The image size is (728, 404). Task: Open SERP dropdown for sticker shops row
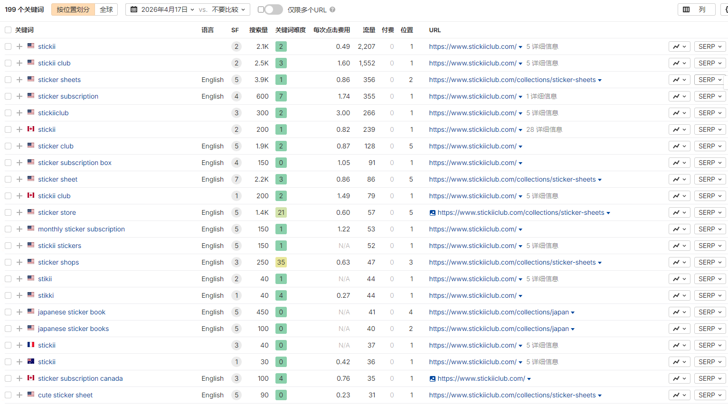710,262
